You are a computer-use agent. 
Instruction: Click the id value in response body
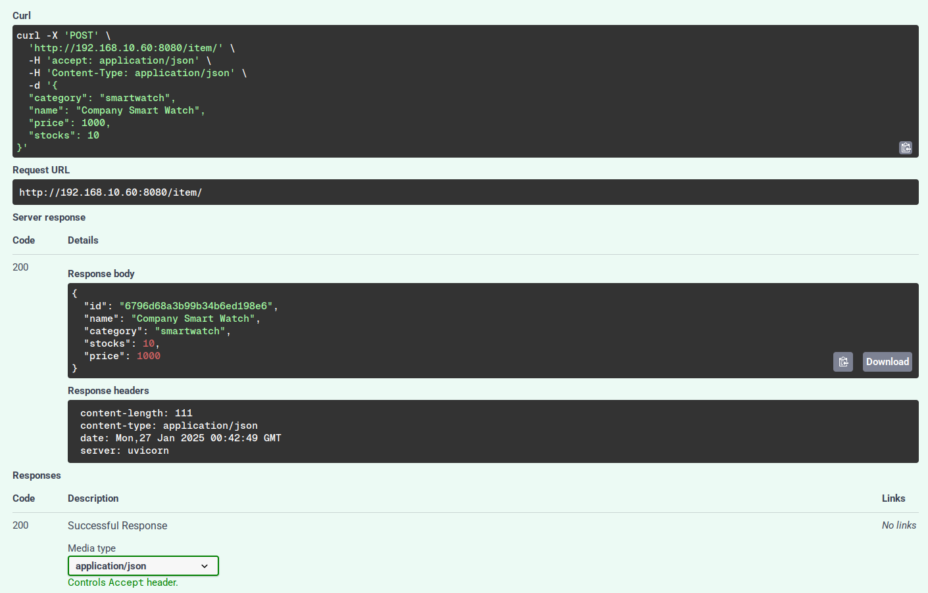click(196, 306)
